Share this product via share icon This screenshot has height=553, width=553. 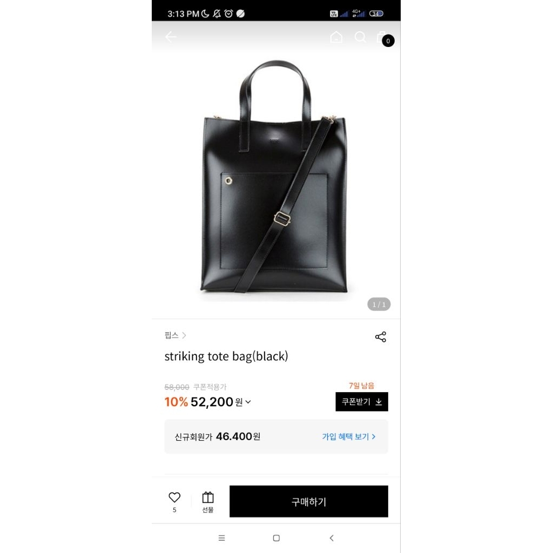click(380, 337)
